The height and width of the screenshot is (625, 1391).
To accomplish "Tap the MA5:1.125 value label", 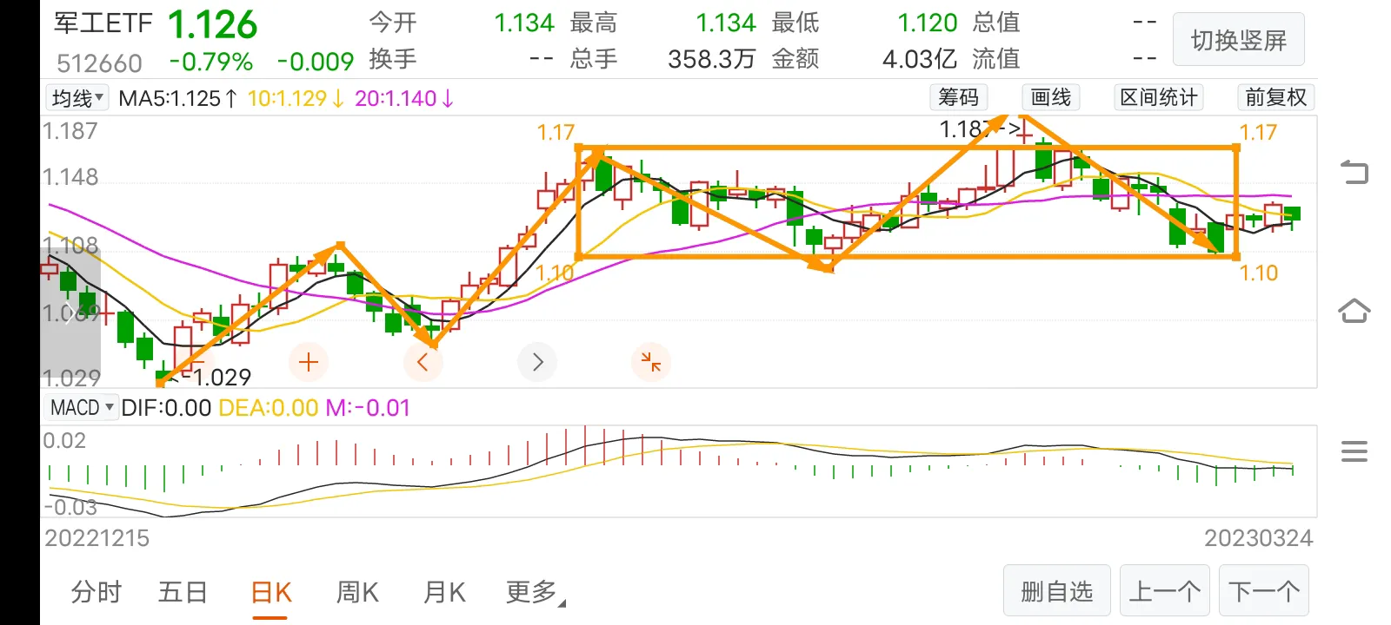I will (x=178, y=98).
